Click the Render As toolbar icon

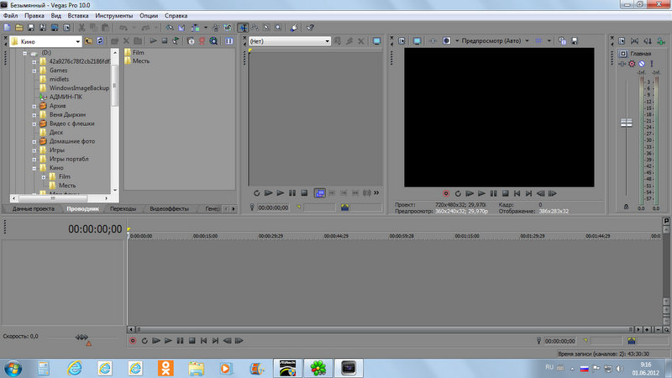pos(55,28)
